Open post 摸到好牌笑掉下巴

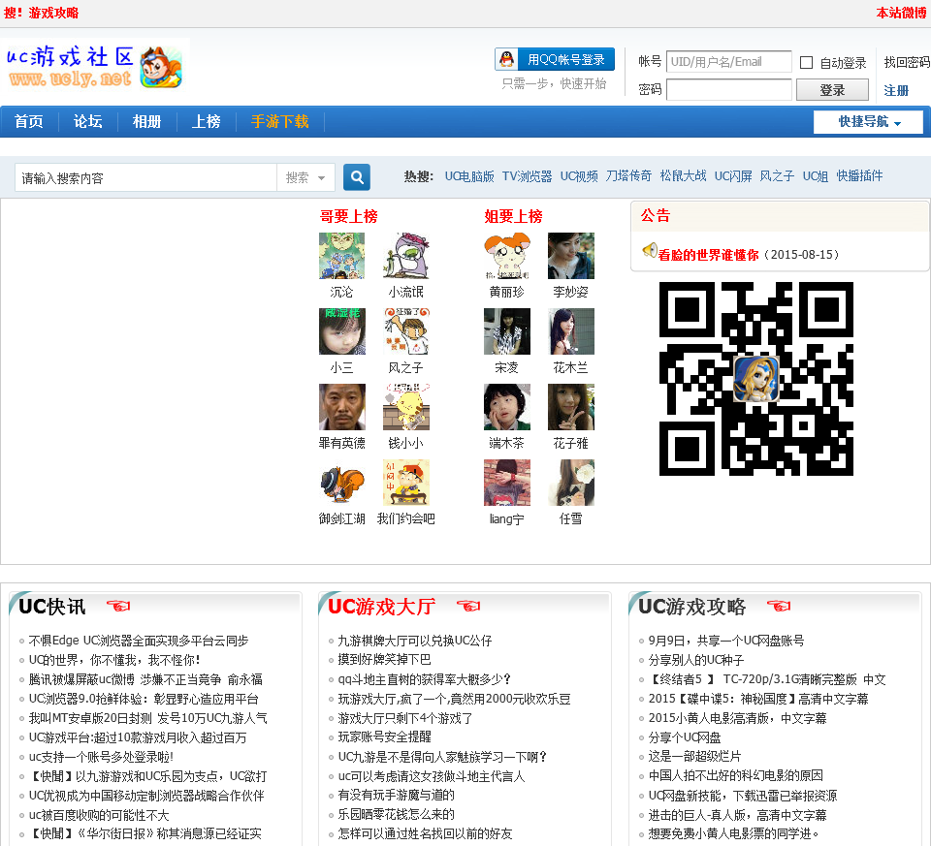[385, 660]
